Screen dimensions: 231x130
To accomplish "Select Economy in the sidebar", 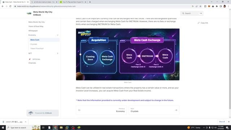I will [32, 35].
